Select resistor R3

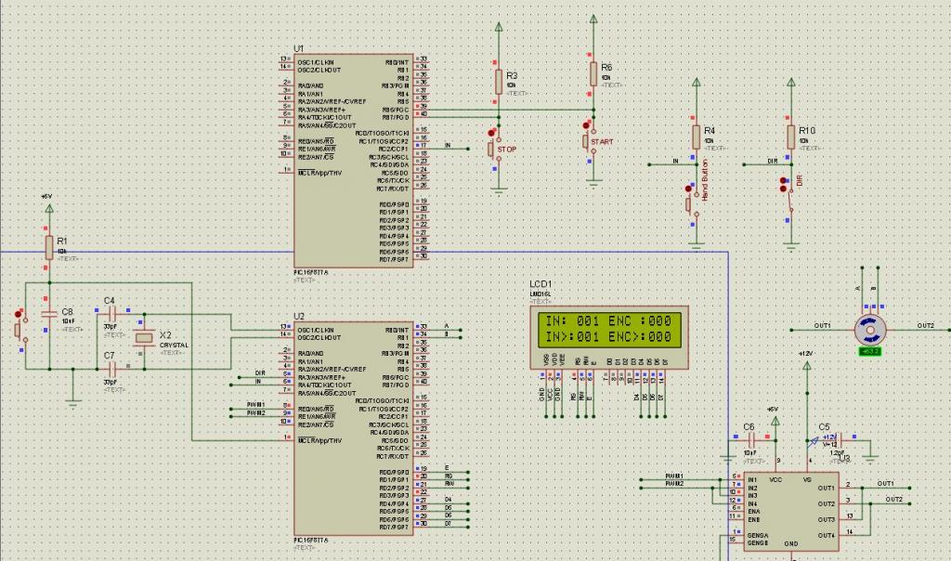tap(499, 82)
